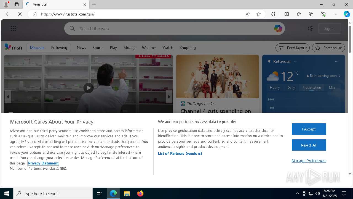
Task: Expand the Rain starting soon alert
Action: [x=324, y=76]
